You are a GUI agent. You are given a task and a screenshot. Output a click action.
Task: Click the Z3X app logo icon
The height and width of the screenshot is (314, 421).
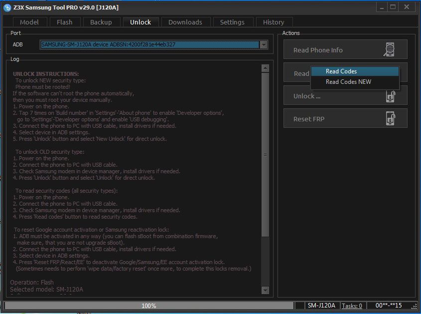pos(7,7)
